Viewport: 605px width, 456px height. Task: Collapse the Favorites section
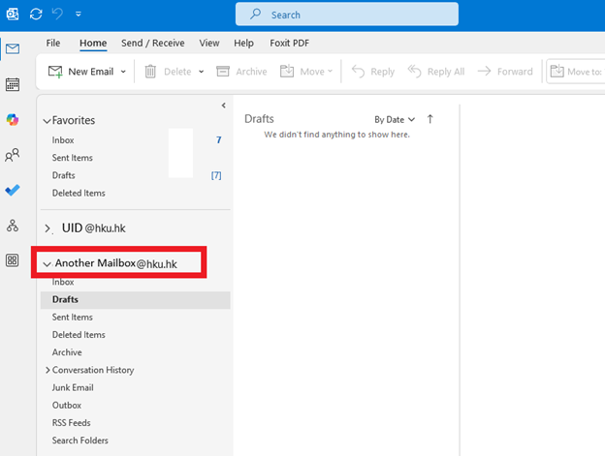47,121
